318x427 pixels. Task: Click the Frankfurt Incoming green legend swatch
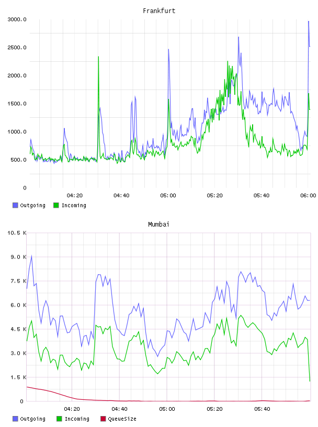click(x=56, y=205)
